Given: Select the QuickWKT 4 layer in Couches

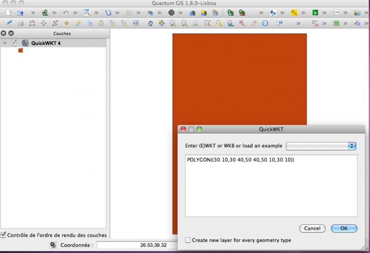Looking at the screenshot, I should [46, 43].
